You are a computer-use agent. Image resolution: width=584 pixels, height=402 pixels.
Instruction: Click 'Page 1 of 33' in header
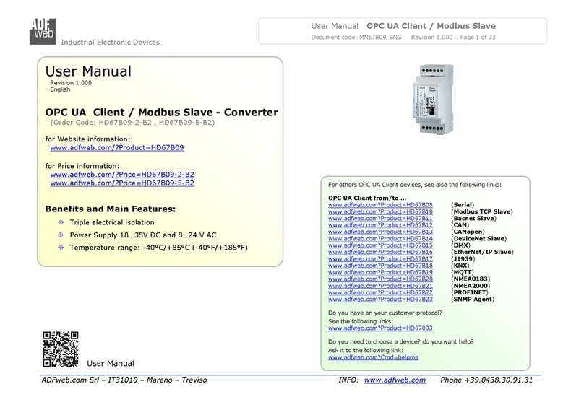point(478,38)
